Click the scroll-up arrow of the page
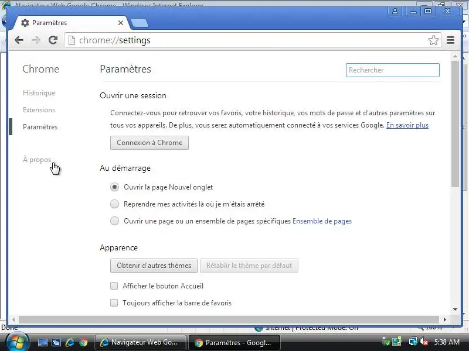 (x=456, y=56)
